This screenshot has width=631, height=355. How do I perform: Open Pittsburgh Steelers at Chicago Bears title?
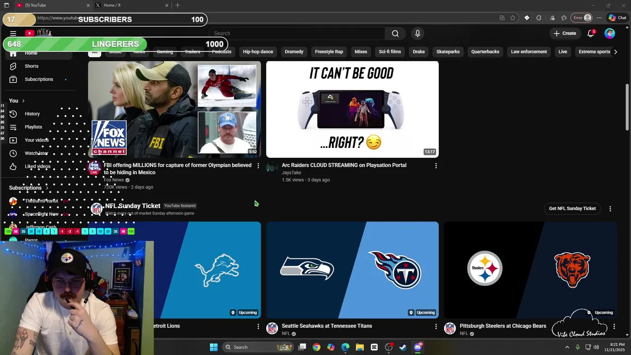503,326
